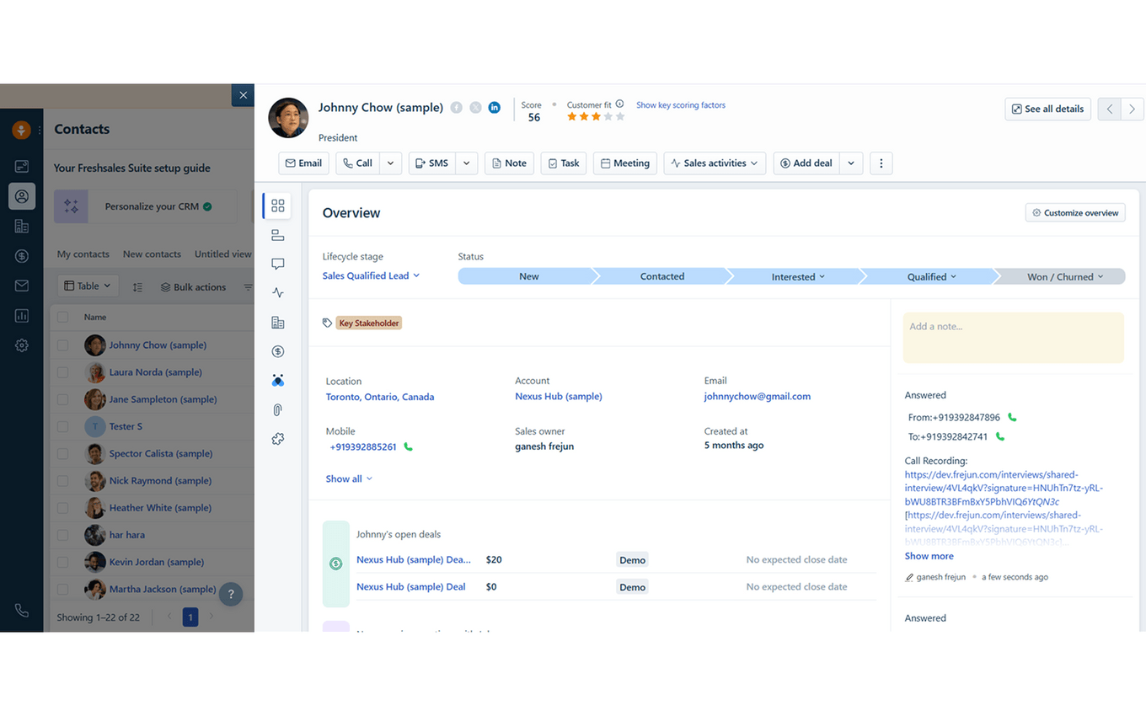Open more actions three-dot menu

881,163
